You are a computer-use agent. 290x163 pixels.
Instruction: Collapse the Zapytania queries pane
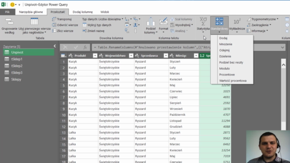point(55,46)
